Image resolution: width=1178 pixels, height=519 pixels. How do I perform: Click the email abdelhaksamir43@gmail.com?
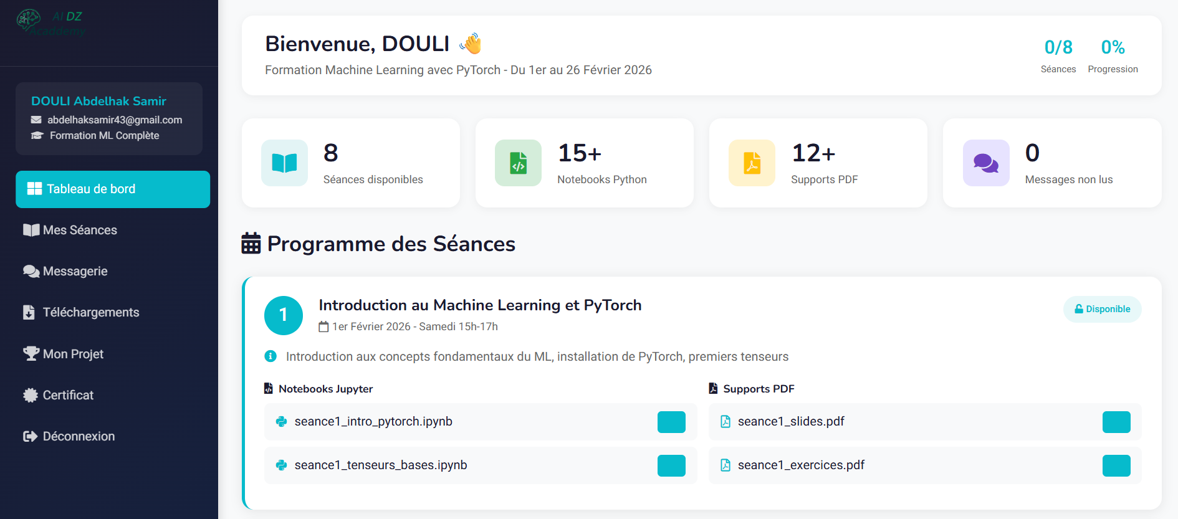pos(115,120)
